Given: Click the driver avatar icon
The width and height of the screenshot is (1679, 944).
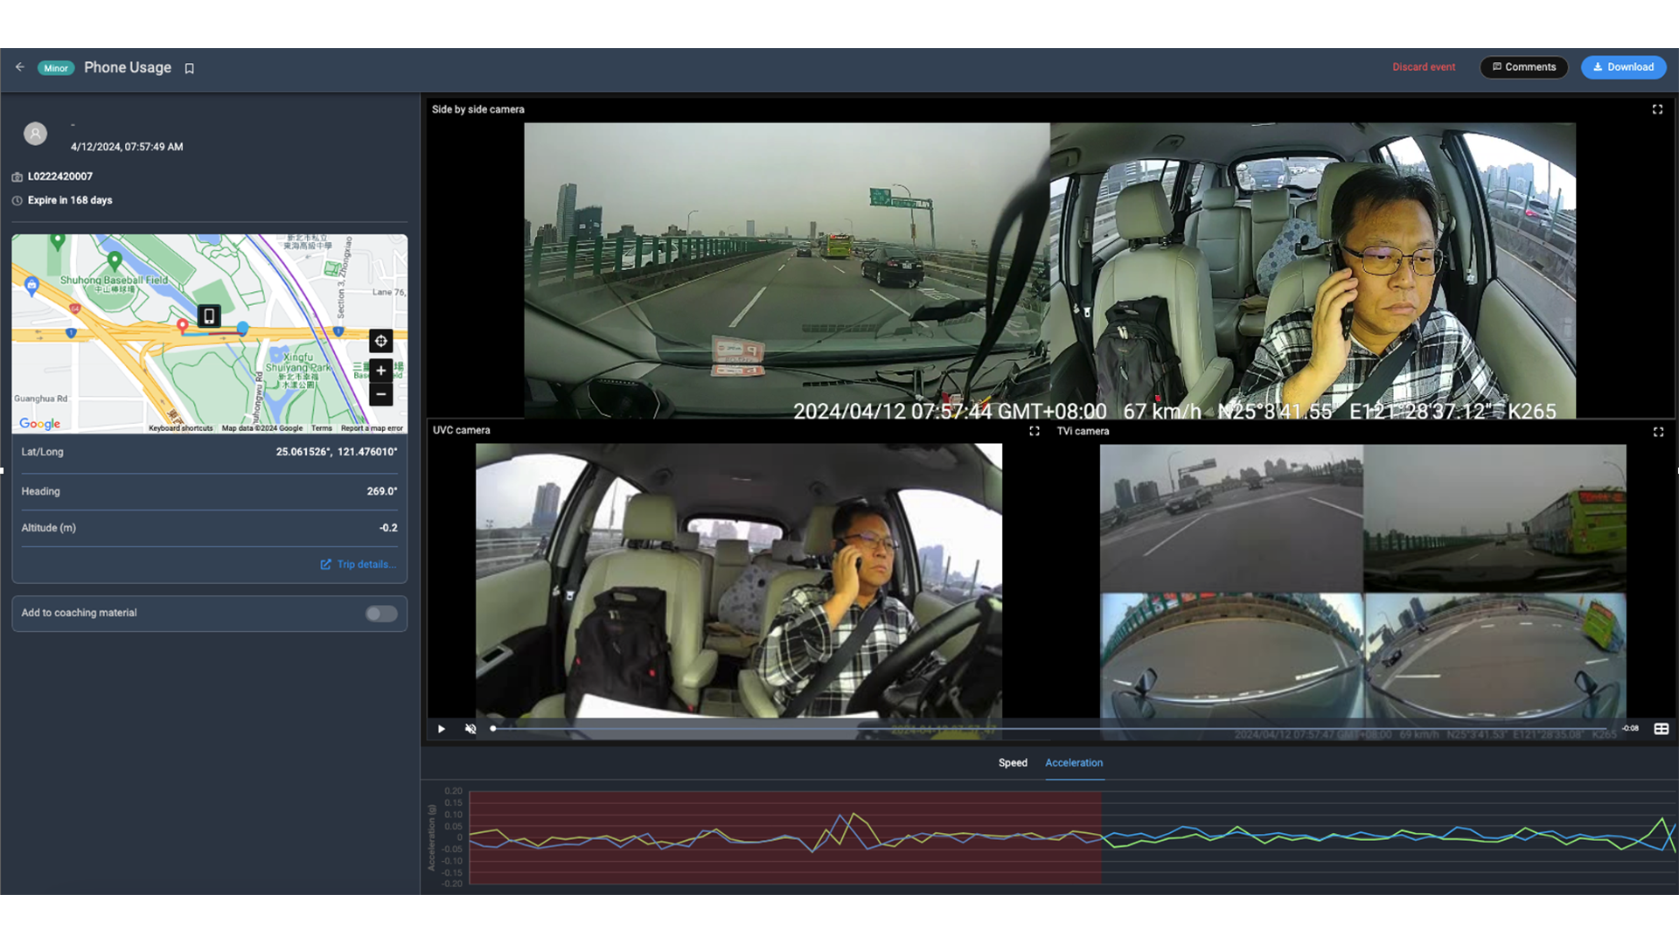Looking at the screenshot, I should tap(35, 134).
